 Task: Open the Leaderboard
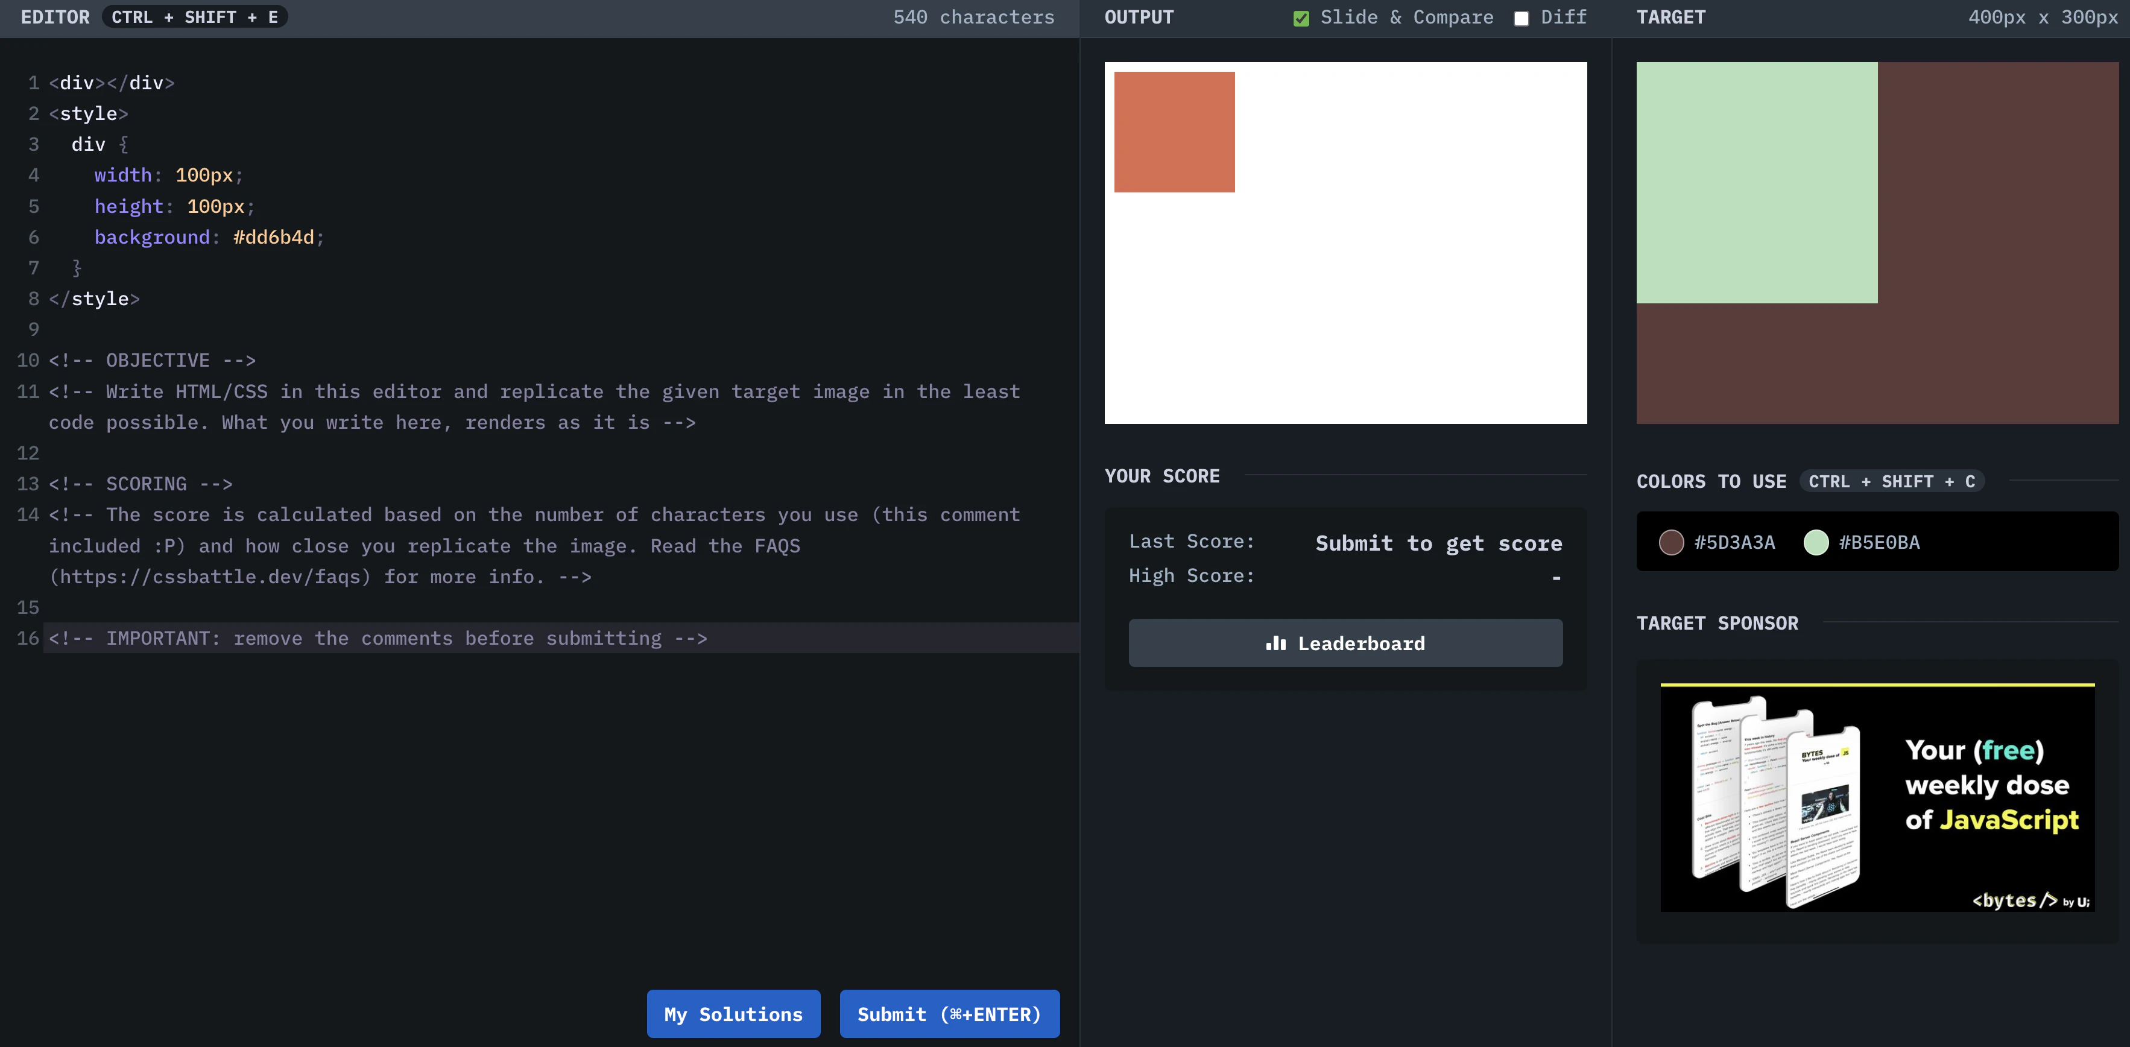pos(1345,642)
